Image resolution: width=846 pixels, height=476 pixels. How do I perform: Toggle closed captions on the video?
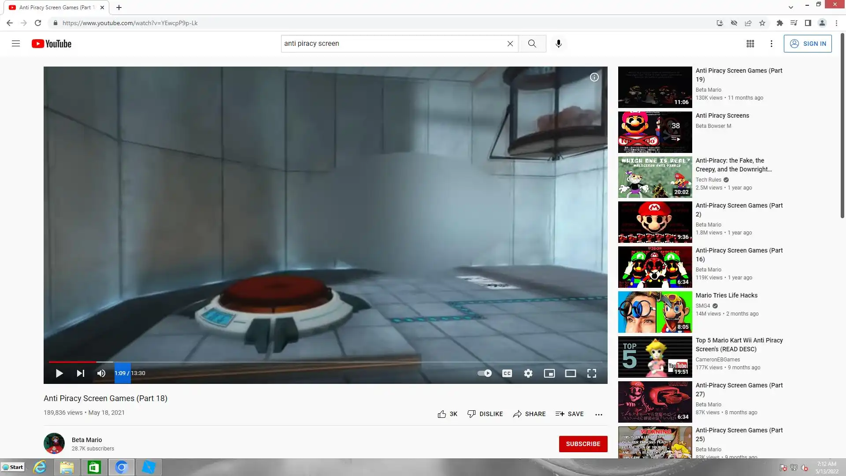507,373
